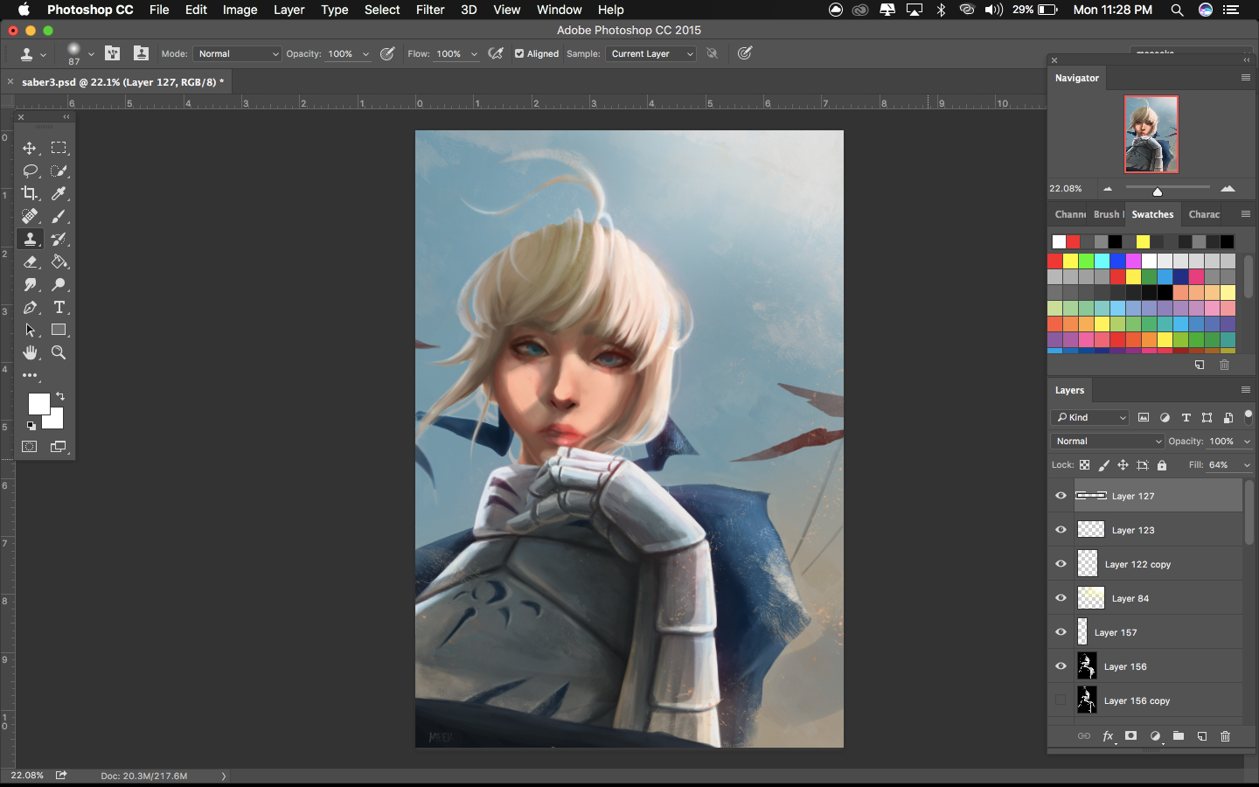Click the Navigator image thumbnail preview
The width and height of the screenshot is (1259, 787).
(1151, 134)
